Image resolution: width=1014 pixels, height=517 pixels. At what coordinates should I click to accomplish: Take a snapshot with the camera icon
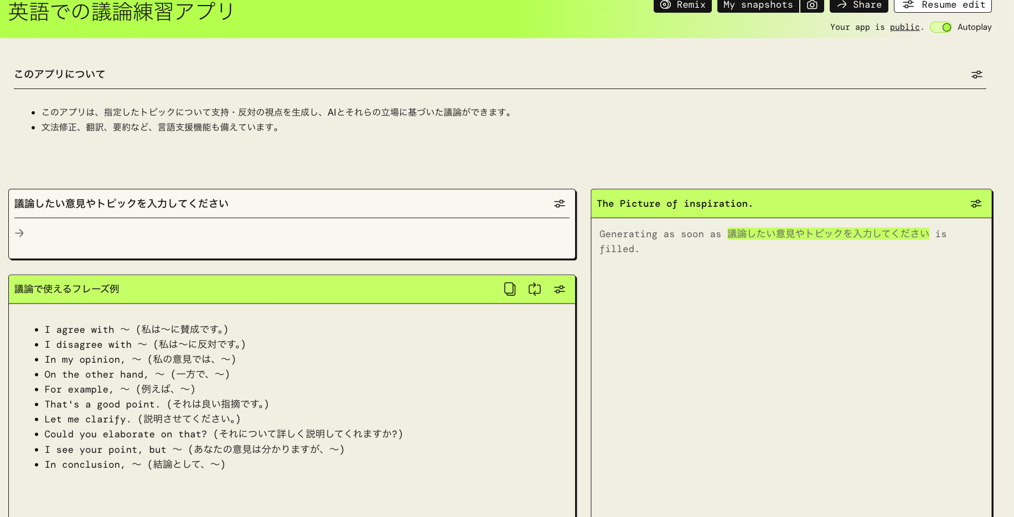pos(812,6)
